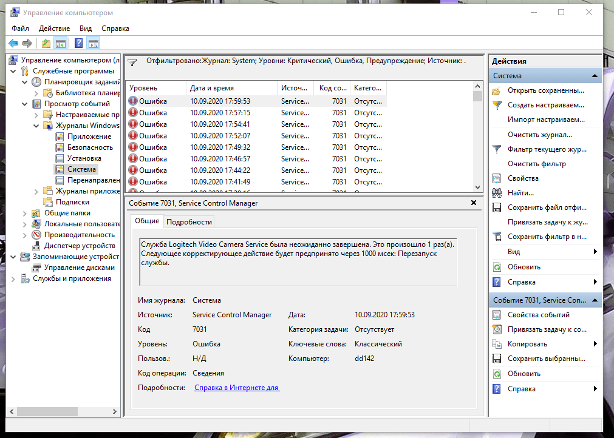Select the Безопасность log
The width and height of the screenshot is (614, 438).
(90, 147)
